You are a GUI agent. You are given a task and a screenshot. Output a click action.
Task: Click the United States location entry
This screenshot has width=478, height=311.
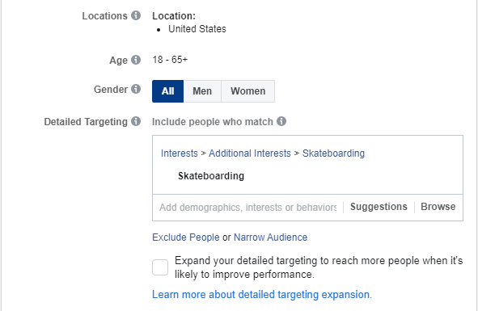point(197,29)
